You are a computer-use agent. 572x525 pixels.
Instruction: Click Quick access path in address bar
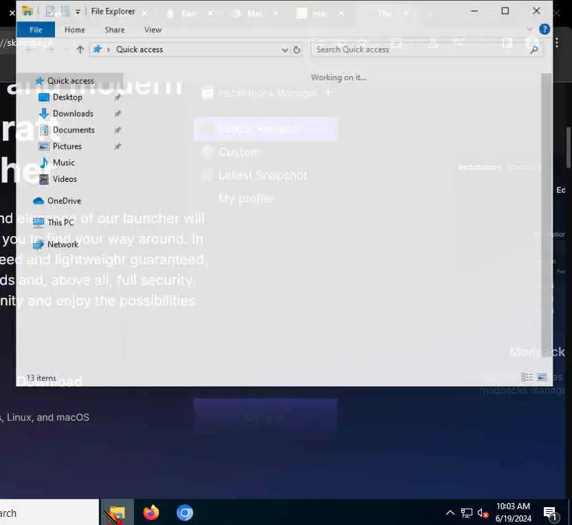tap(140, 49)
